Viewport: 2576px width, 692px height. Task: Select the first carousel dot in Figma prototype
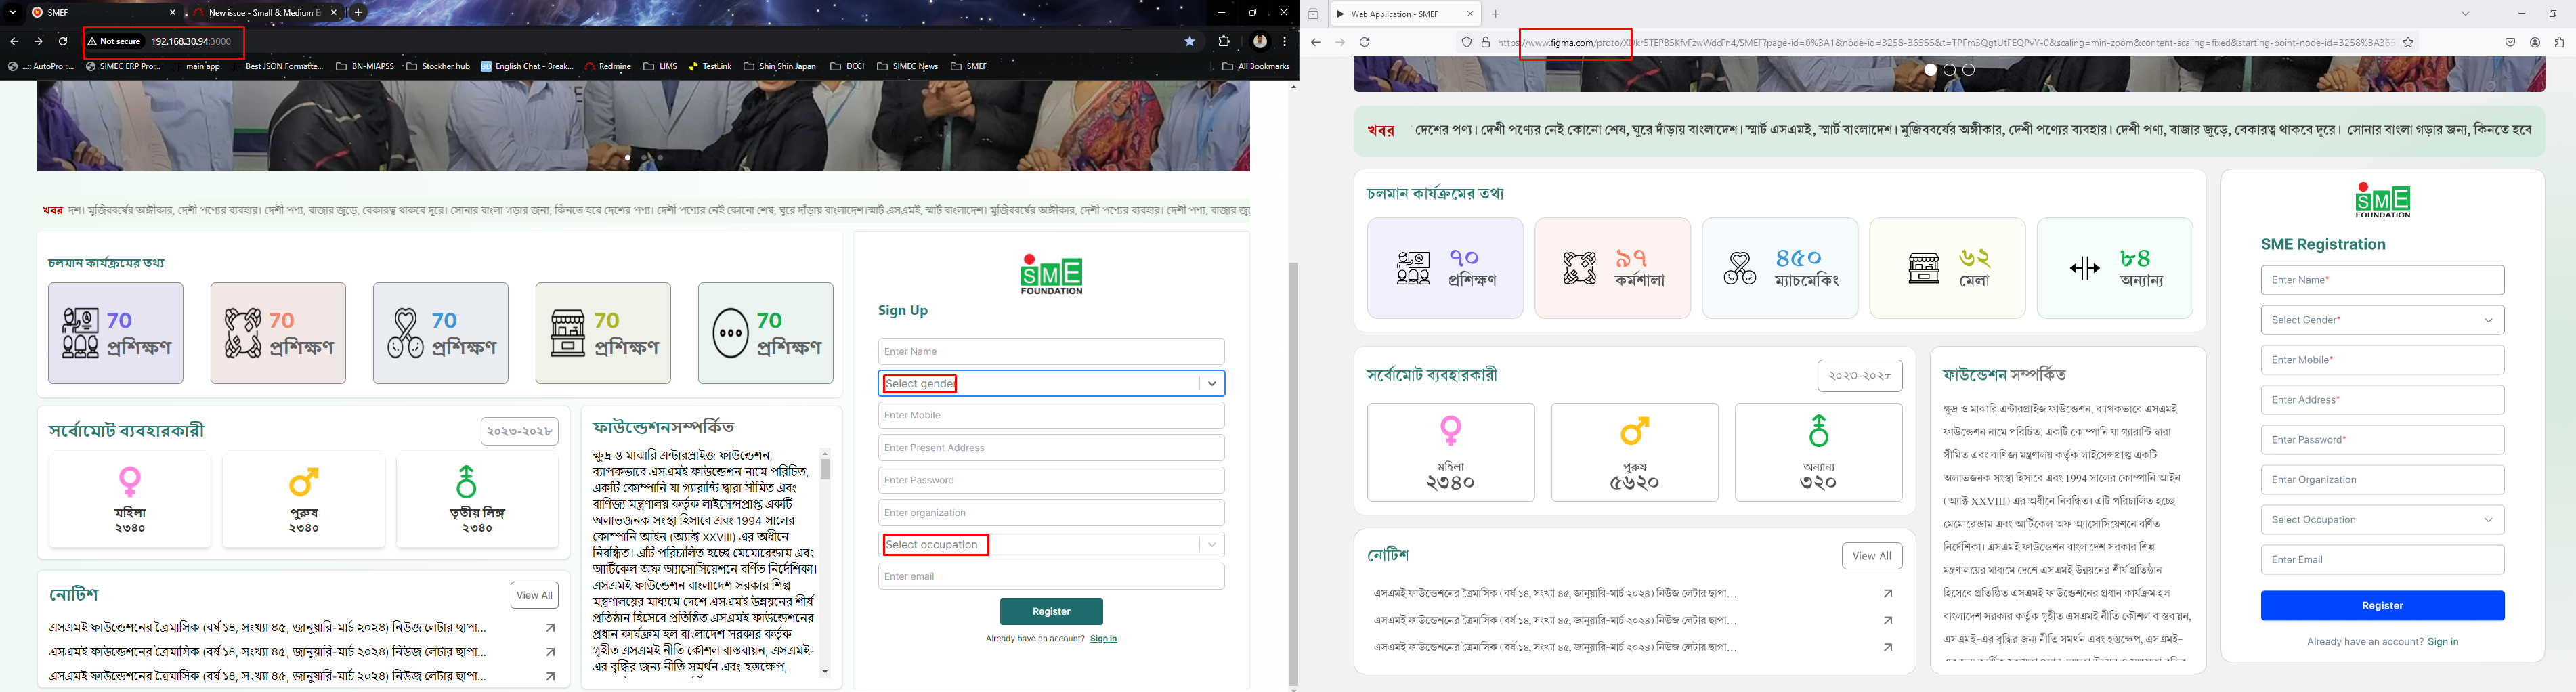1930,70
